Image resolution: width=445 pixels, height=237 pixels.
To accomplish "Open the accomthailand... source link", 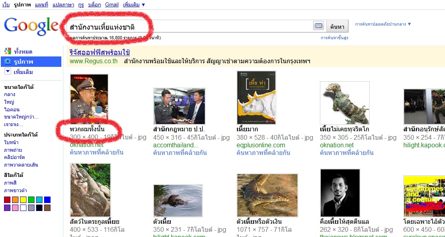I will pyautogui.click(x=176, y=145).
